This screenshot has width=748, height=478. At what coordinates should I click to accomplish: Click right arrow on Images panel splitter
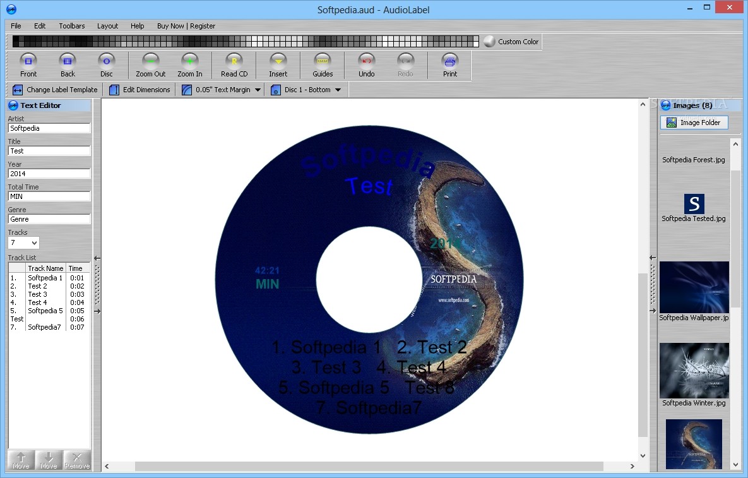[653, 311]
